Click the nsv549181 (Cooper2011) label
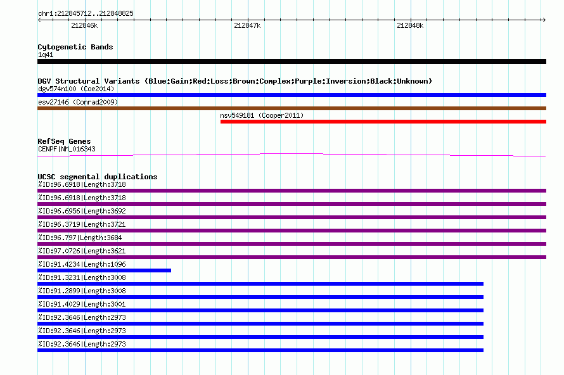The height and width of the screenshot is (375, 564). 262,115
